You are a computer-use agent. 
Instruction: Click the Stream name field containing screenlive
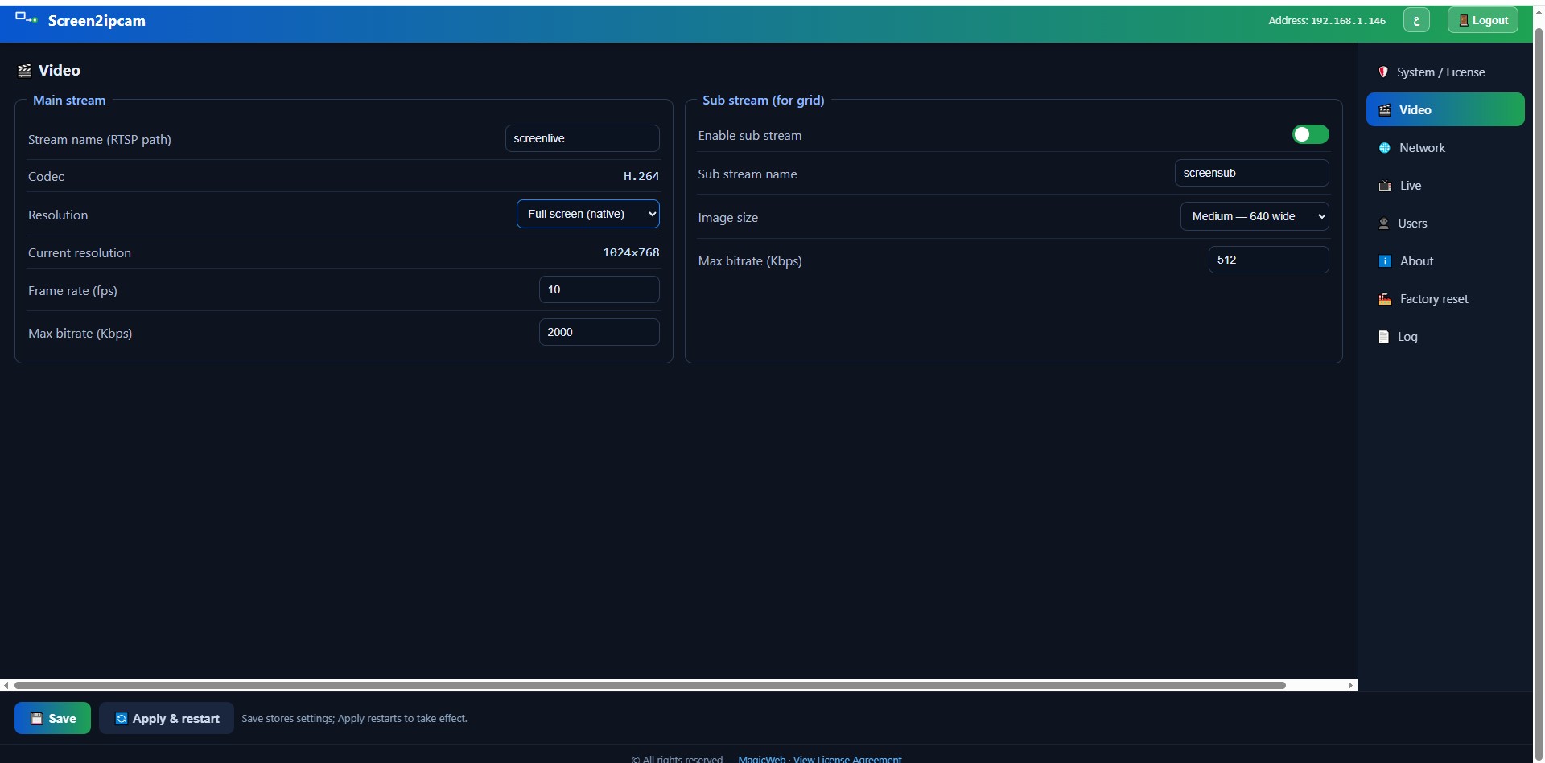point(582,138)
